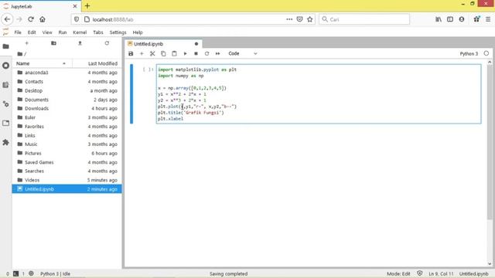This screenshot has height=278, width=495.
Task: Open the cell type Code dropdown
Action: tap(242, 53)
